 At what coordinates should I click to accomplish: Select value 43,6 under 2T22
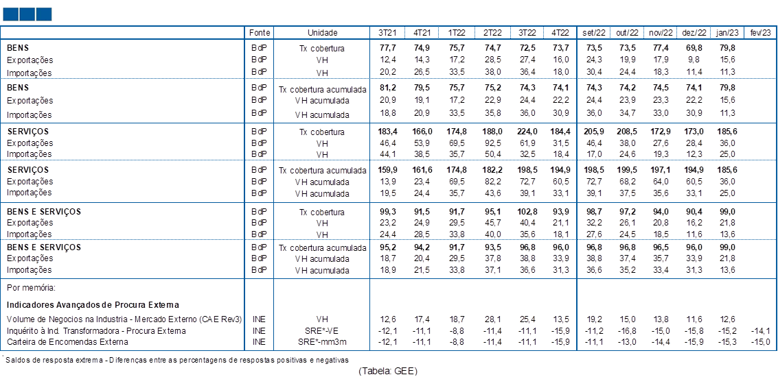pyautogui.click(x=493, y=192)
